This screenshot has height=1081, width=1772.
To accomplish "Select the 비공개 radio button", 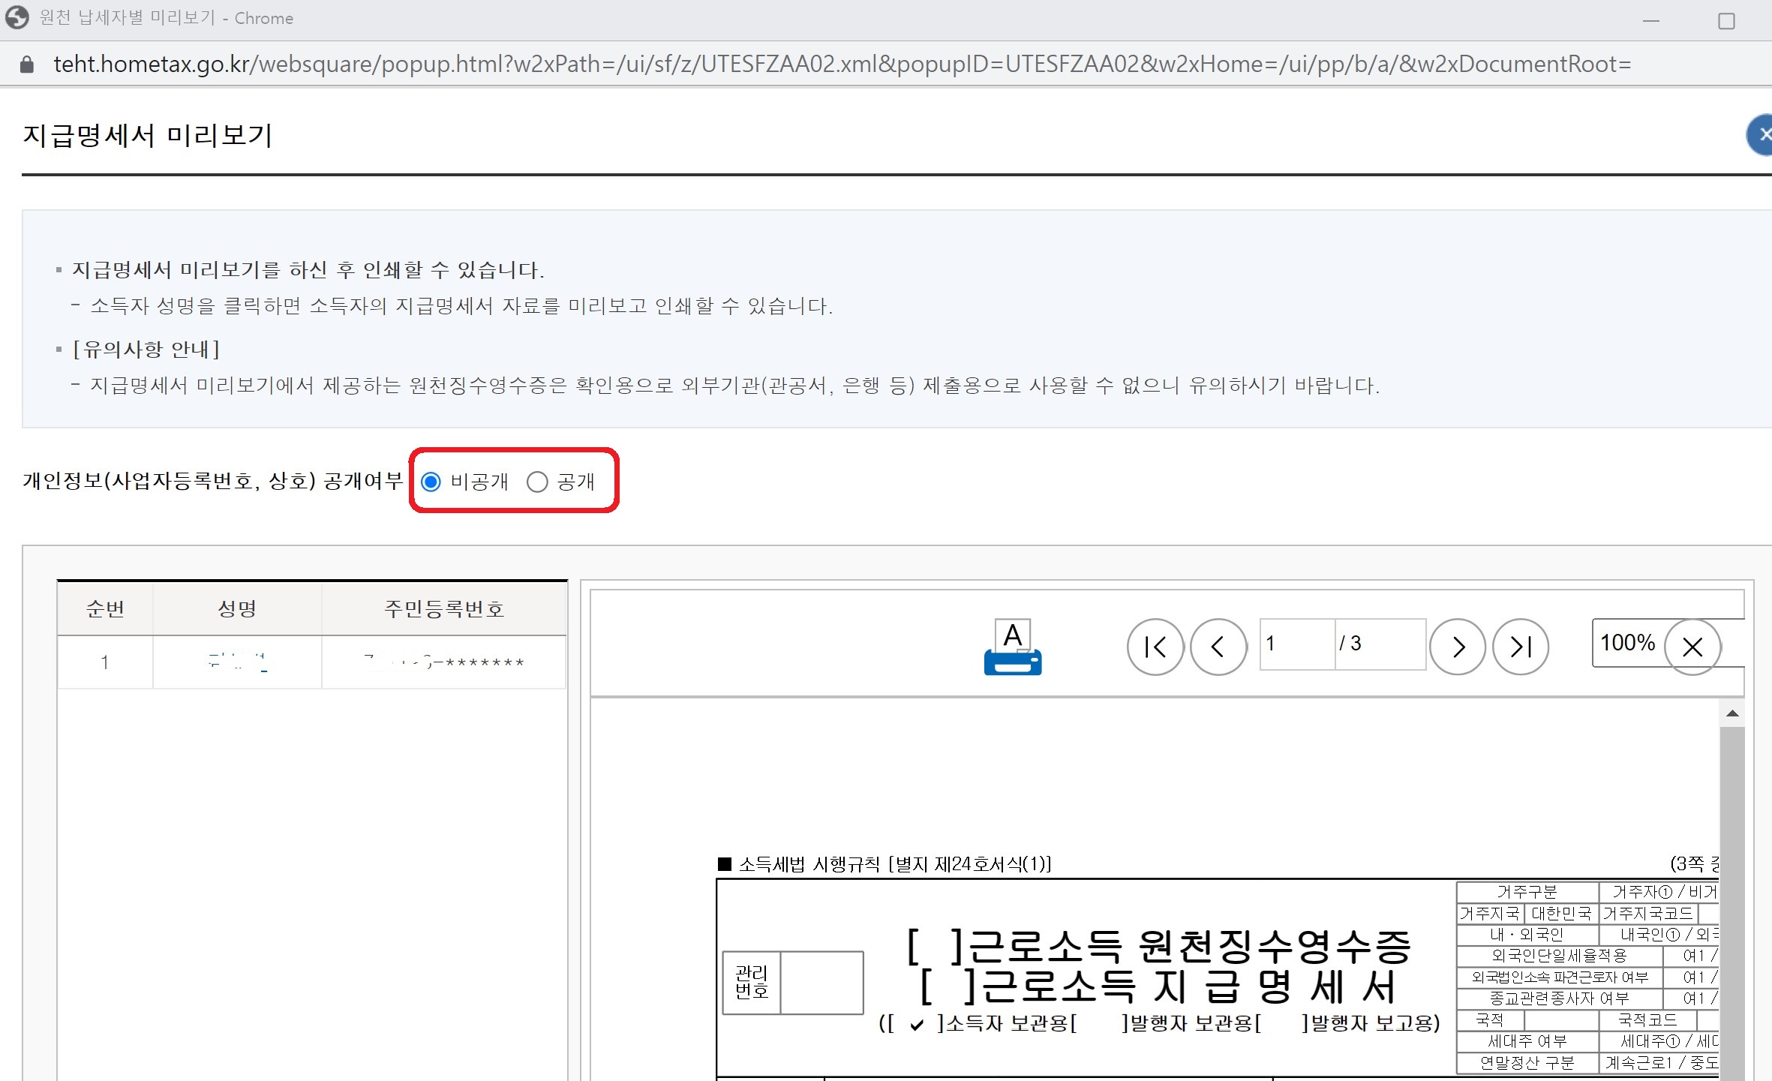I will (x=431, y=482).
